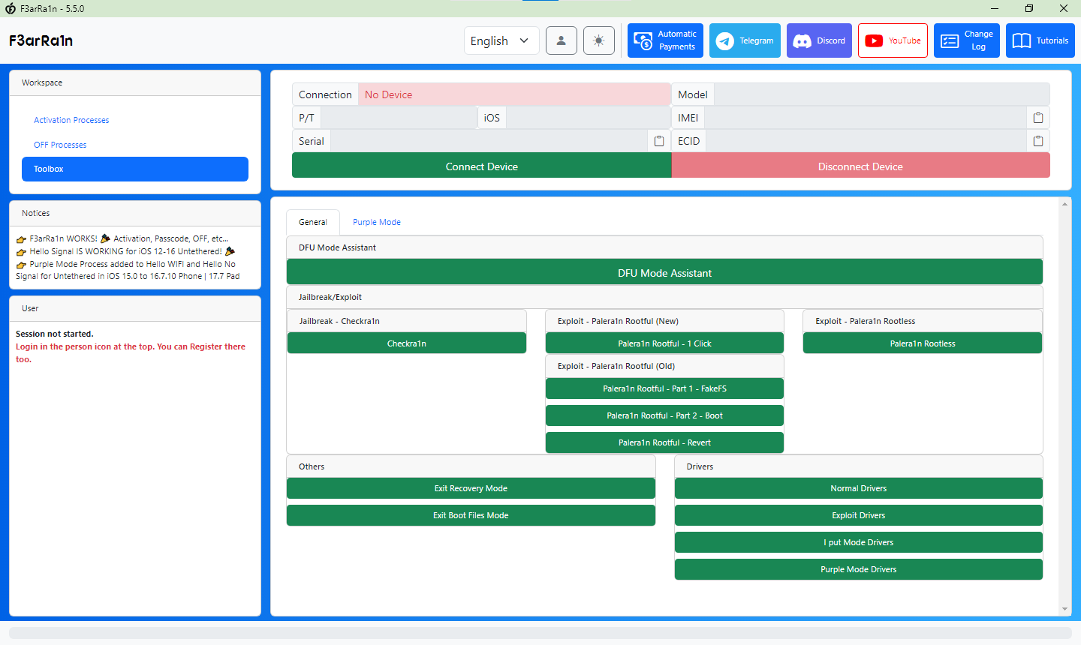Switch to the General tab
The image size is (1081, 645).
coord(313,222)
